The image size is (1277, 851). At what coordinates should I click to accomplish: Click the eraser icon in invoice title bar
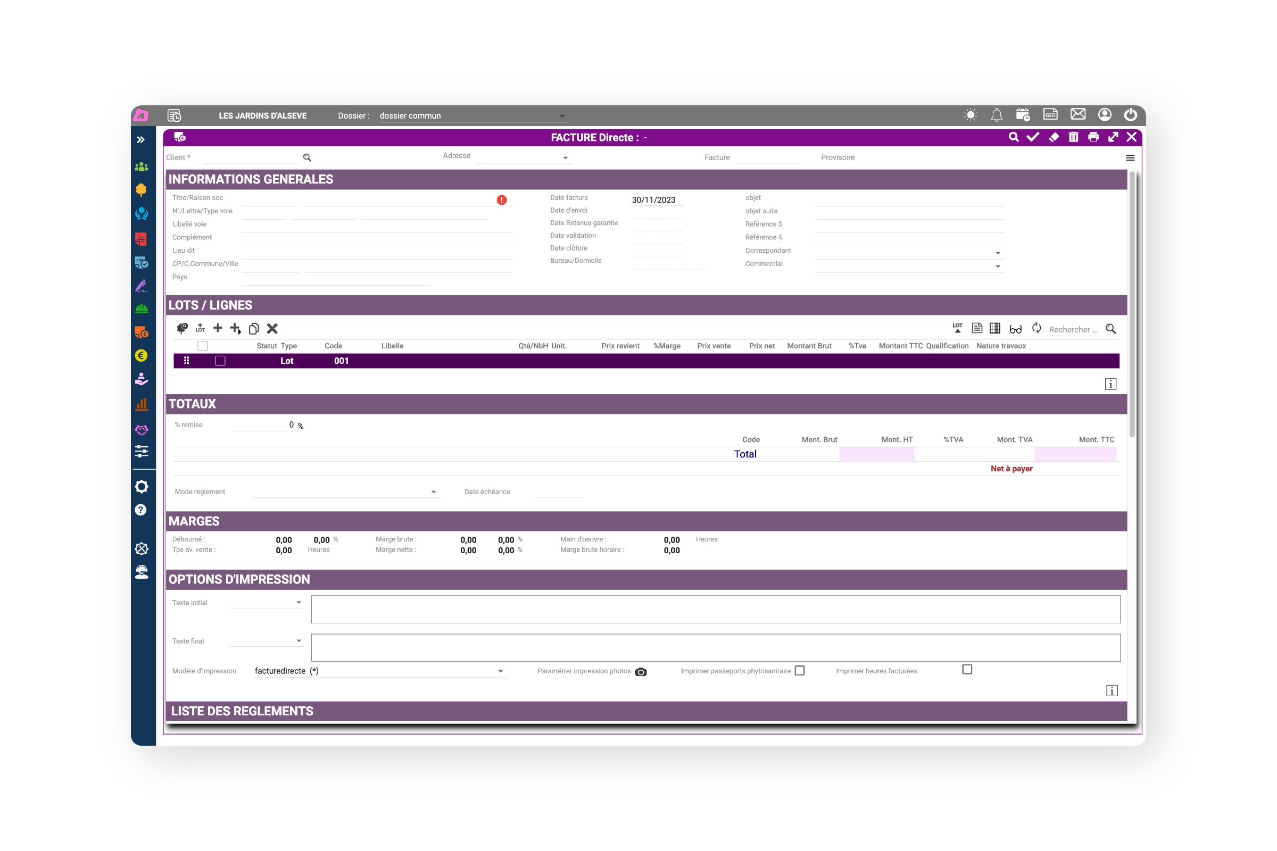point(1054,137)
